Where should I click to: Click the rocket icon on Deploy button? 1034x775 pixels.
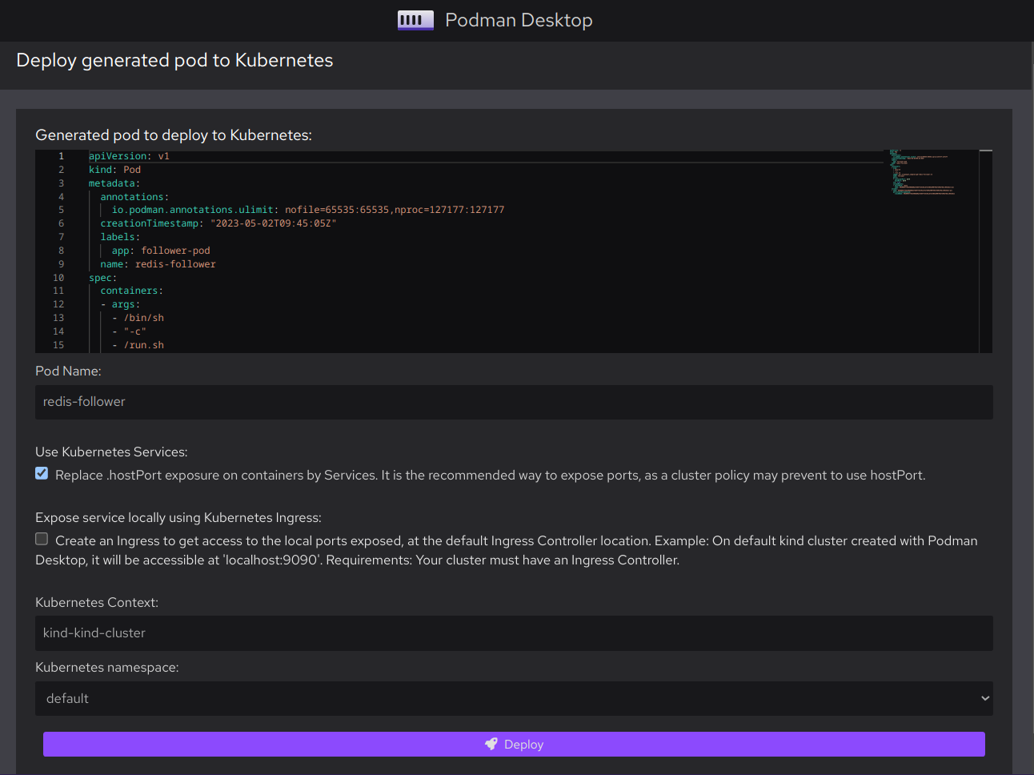coord(491,744)
